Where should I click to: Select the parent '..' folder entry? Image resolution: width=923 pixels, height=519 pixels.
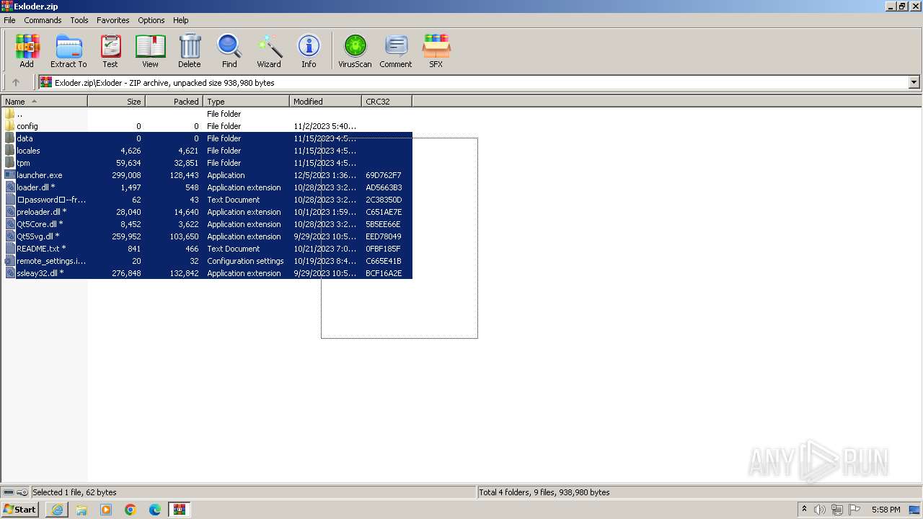(206, 114)
